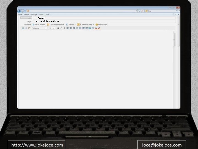Insert a hyperlink with the globe icon
Viewport: 198px width, 149px height.
[90, 28]
